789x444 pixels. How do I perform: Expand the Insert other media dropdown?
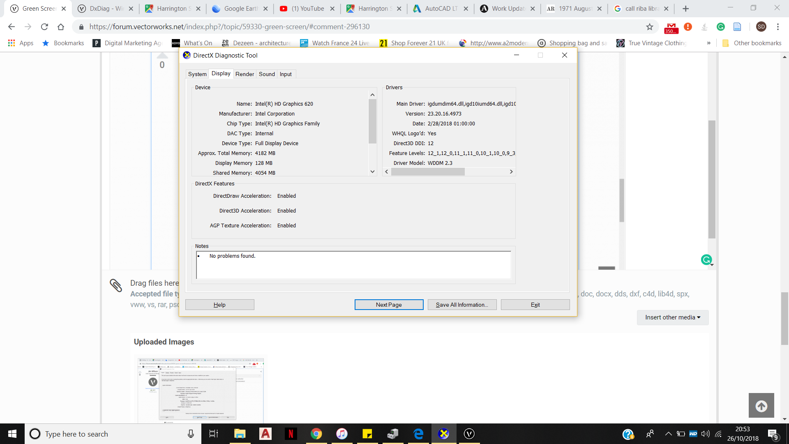click(672, 317)
